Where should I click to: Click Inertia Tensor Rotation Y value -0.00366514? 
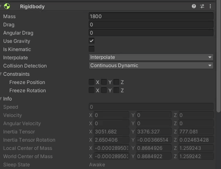(x=154, y=140)
